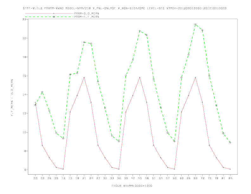Click the x-axis tick label 69
This screenshot has height=194, width=251.
(196, 178)
